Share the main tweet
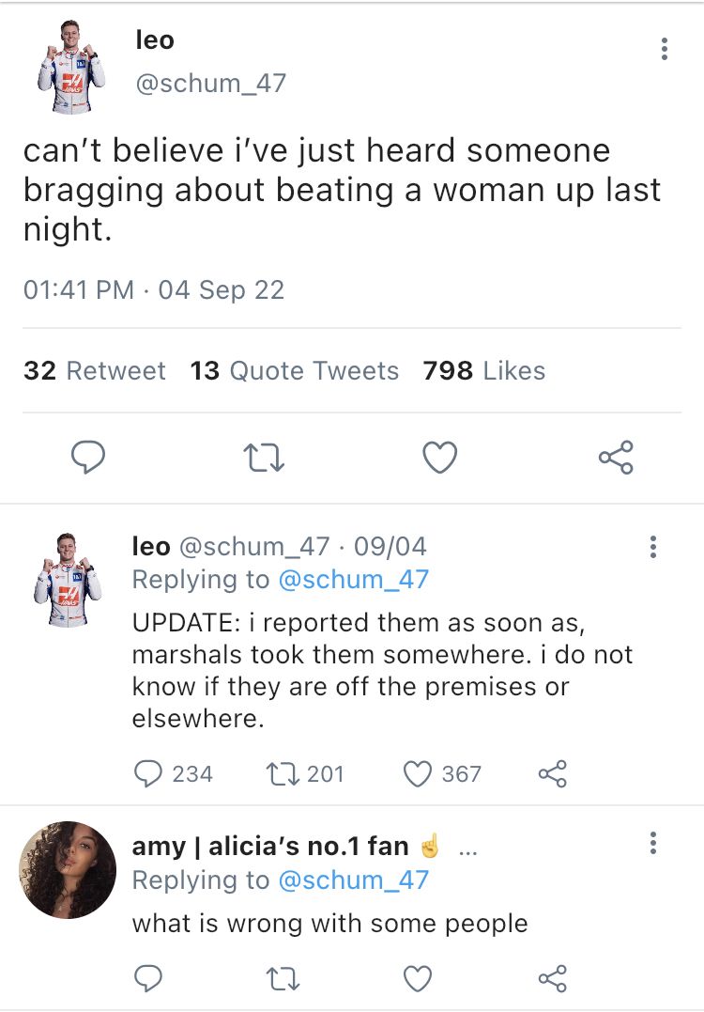Screen dimensions: 704x1012 tap(616, 458)
